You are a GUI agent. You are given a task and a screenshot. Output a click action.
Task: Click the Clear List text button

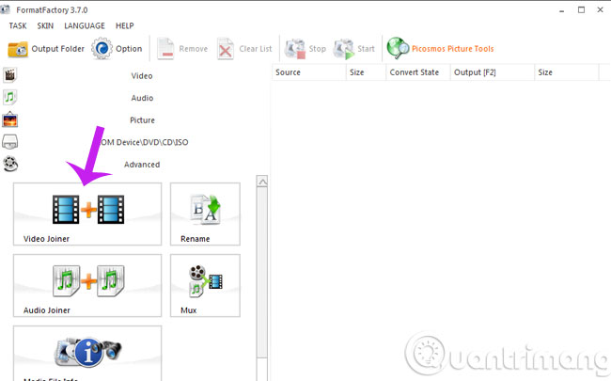point(256,49)
